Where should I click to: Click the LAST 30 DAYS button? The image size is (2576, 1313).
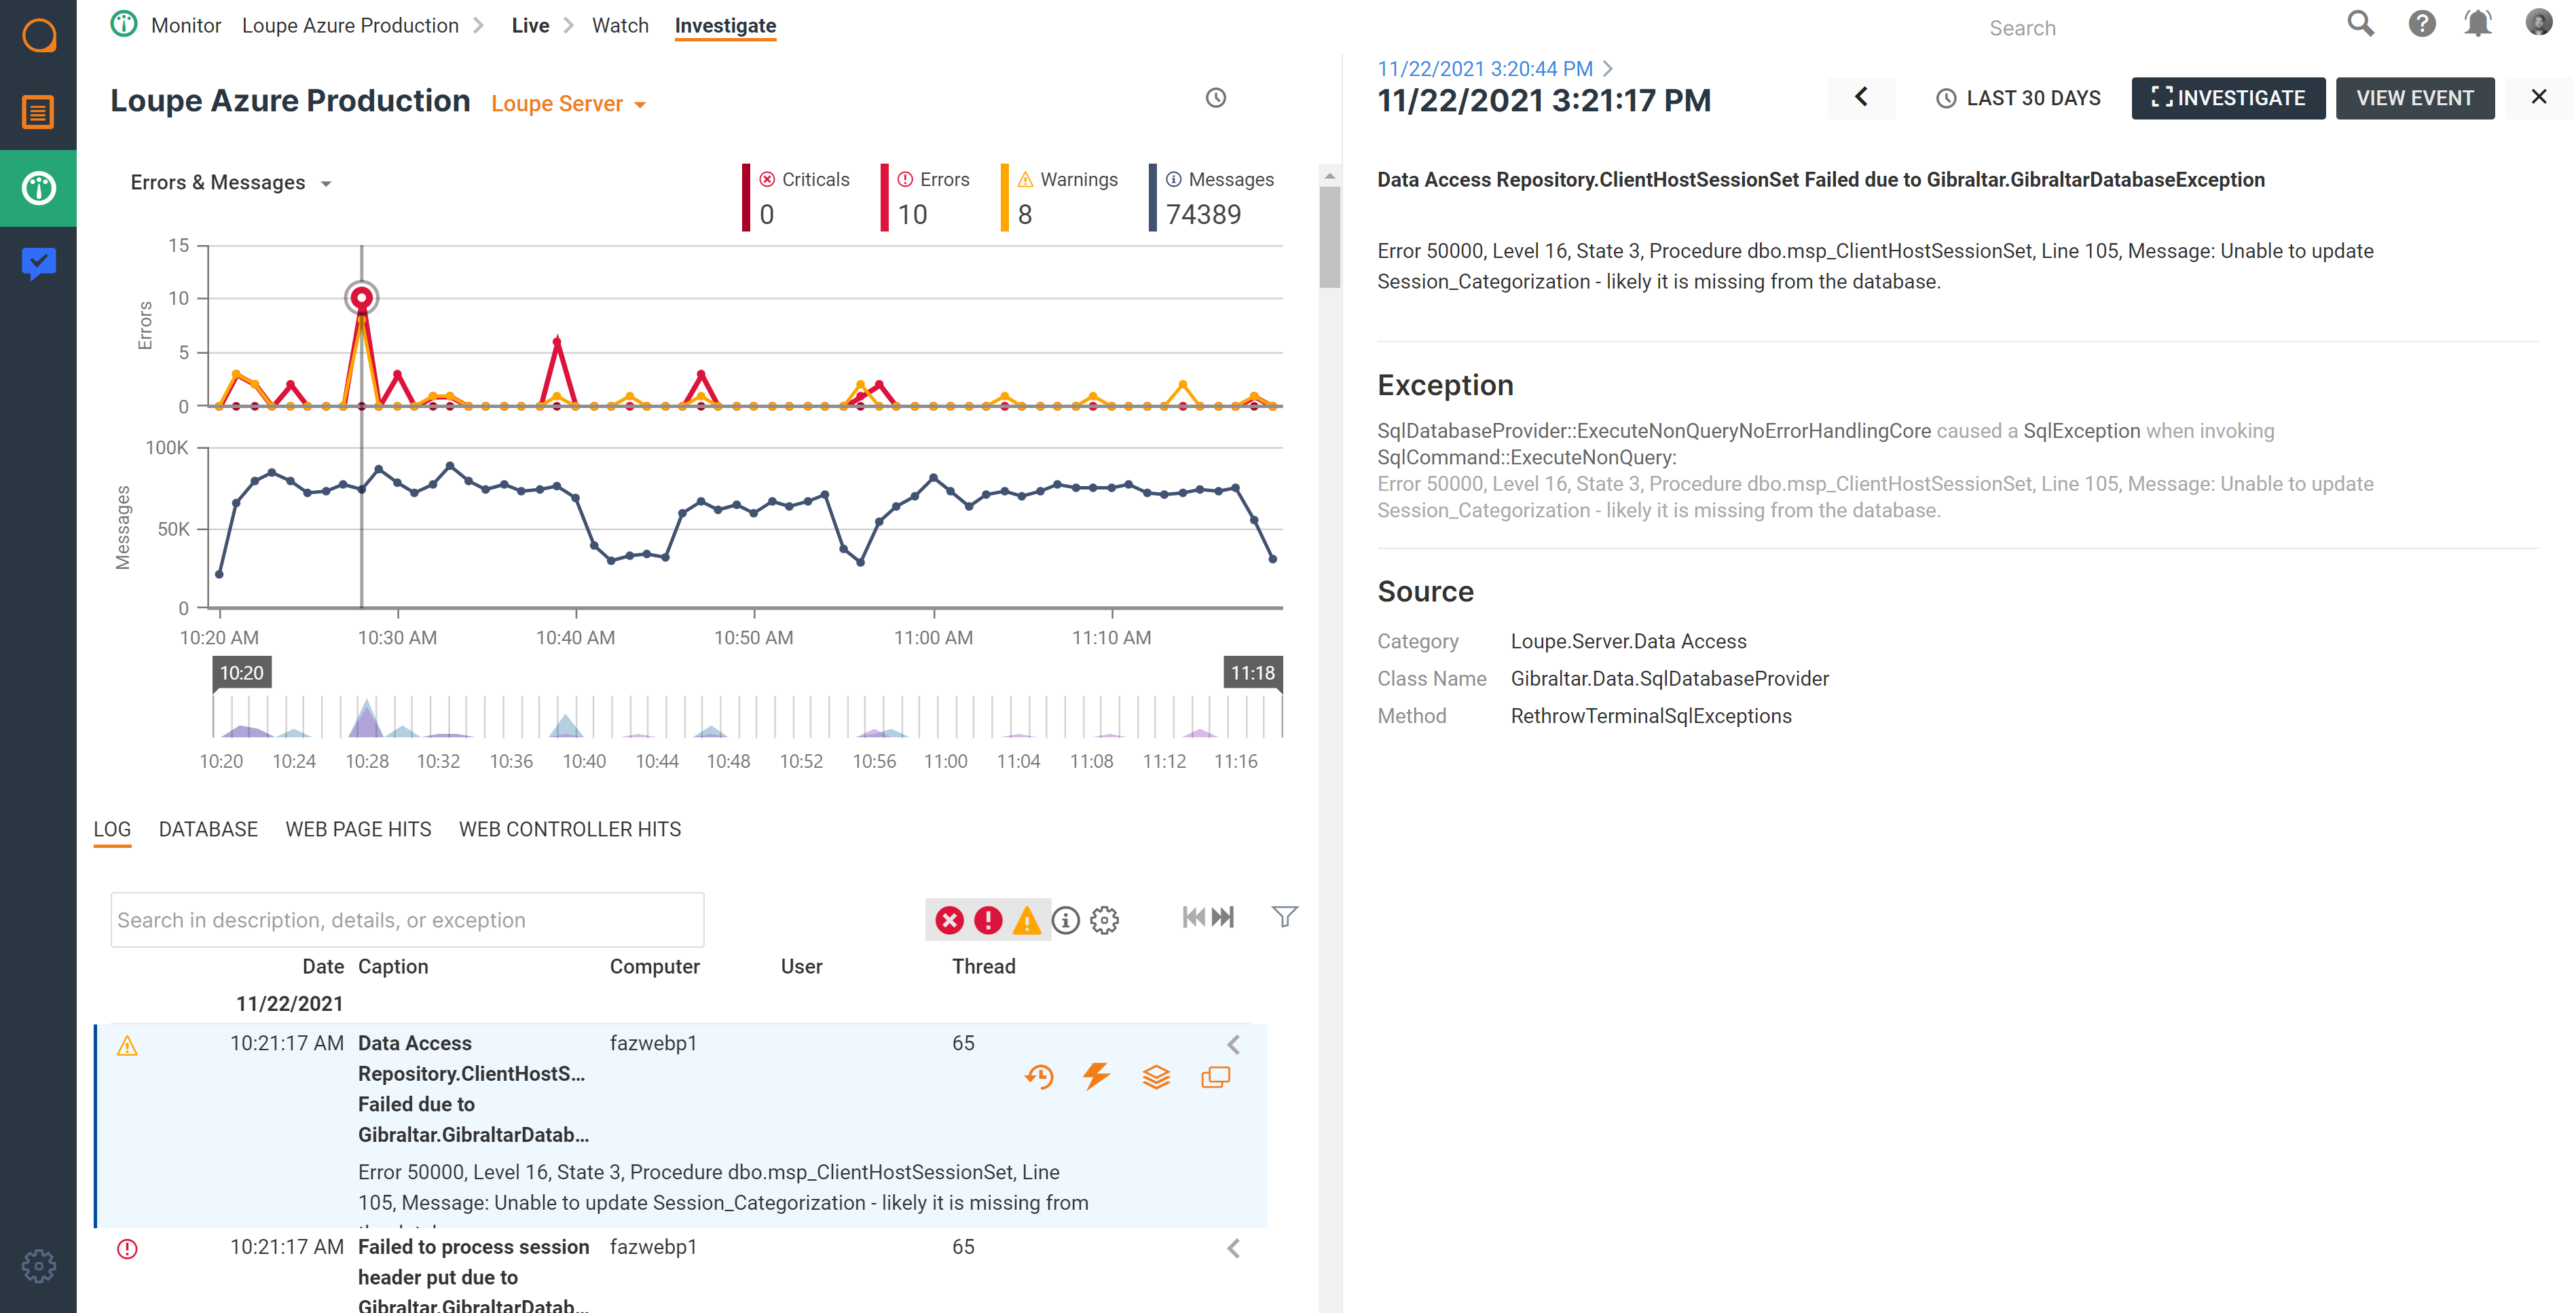tap(2017, 97)
